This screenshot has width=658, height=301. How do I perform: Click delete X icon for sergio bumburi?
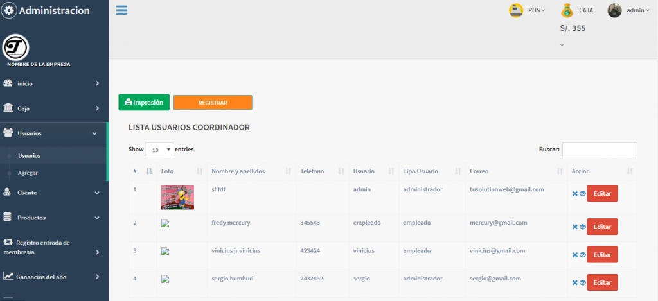pos(575,282)
